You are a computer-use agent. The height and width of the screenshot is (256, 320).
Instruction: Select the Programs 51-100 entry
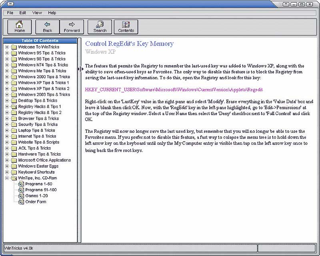coord(41,190)
